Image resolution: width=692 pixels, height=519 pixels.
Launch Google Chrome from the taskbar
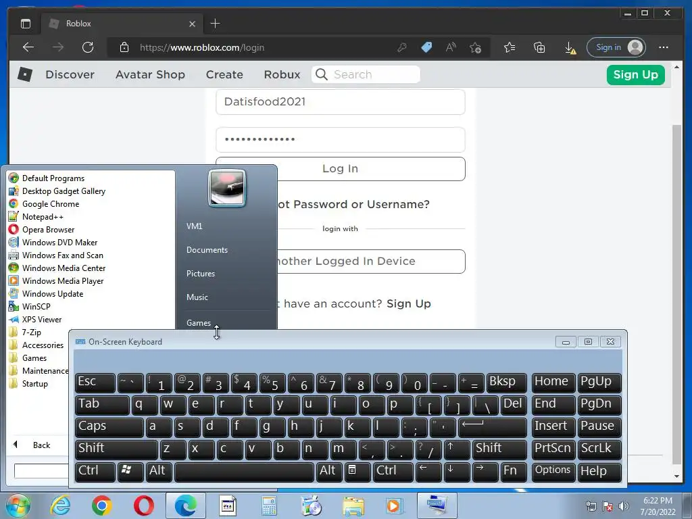coord(102,505)
